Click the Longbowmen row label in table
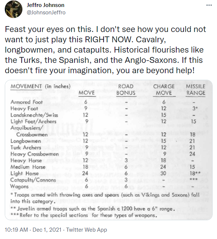 [x=26, y=141]
